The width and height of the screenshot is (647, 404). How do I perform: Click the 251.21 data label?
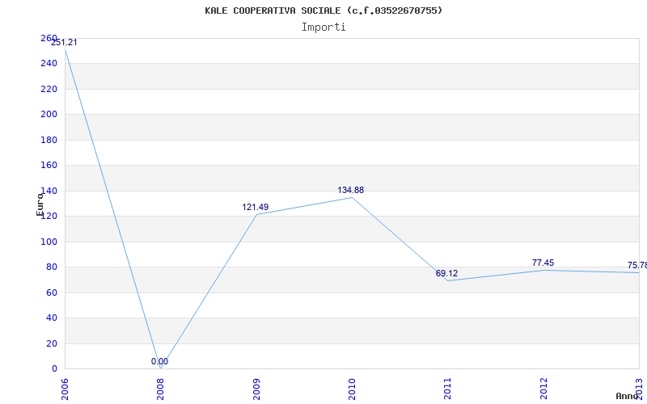[x=64, y=43]
